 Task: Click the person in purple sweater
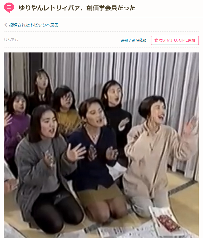[16, 122]
